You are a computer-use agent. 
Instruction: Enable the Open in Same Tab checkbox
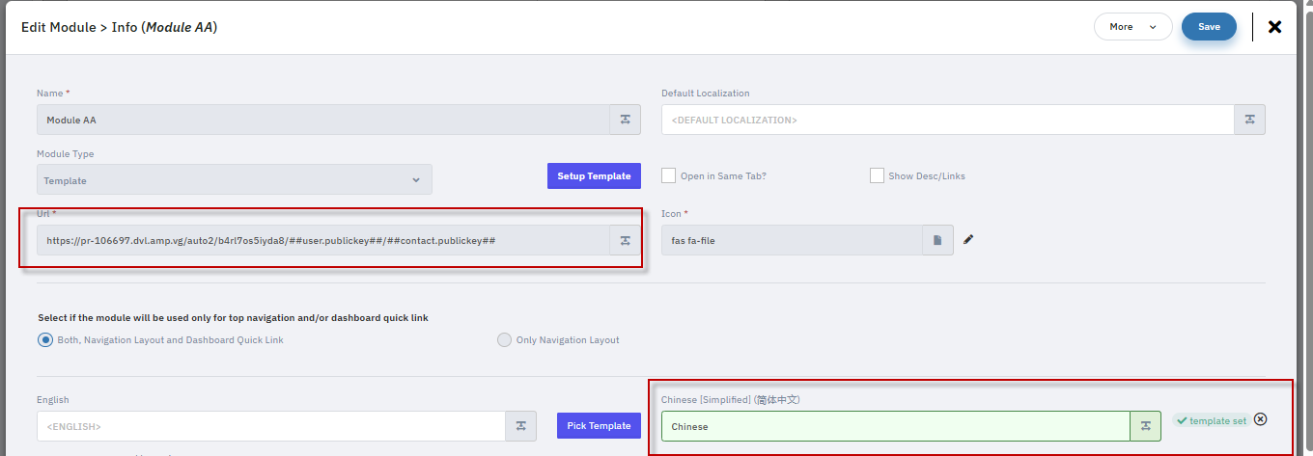[668, 175]
